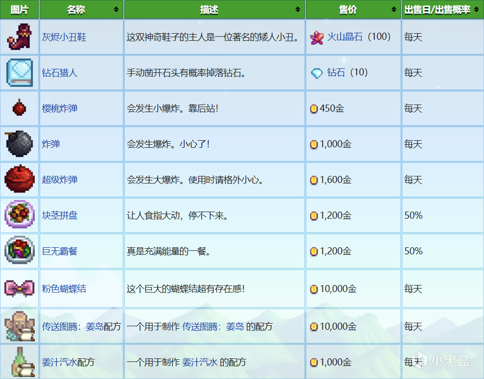
Task: Click the 姜汁汽水配方 bottle icon
Action: 23,362
